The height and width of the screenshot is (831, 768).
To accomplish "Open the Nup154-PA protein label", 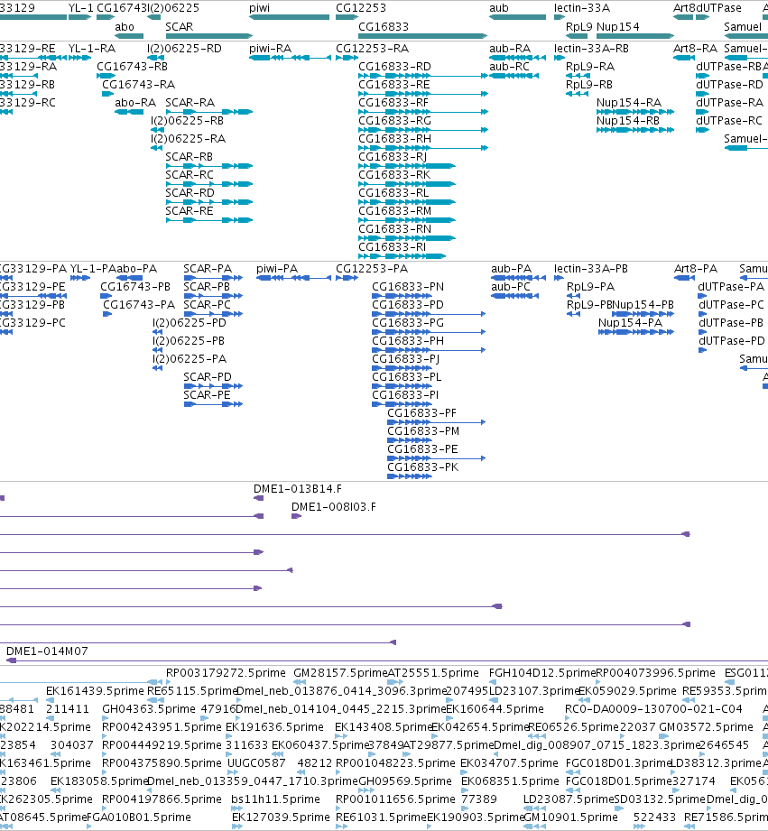I will (x=631, y=323).
